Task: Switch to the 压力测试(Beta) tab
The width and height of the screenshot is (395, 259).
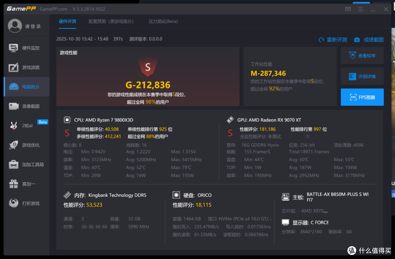Action: (x=163, y=22)
